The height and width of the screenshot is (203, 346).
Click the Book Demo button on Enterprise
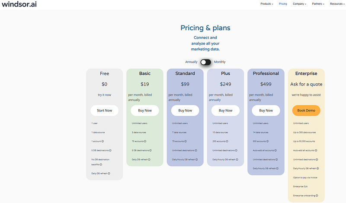[306, 111]
